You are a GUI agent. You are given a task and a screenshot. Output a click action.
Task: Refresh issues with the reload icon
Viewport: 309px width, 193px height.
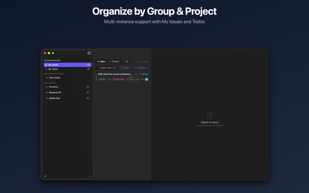coord(90,176)
